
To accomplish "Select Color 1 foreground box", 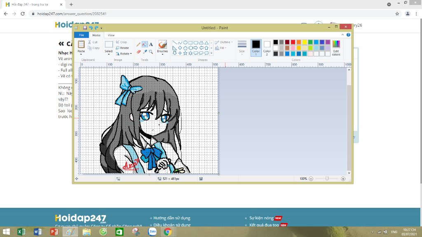I will (256, 48).
